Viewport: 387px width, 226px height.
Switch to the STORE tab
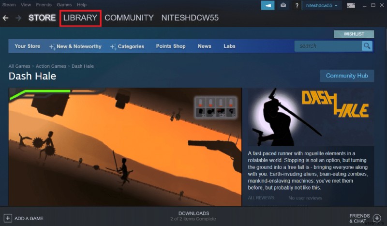click(42, 18)
